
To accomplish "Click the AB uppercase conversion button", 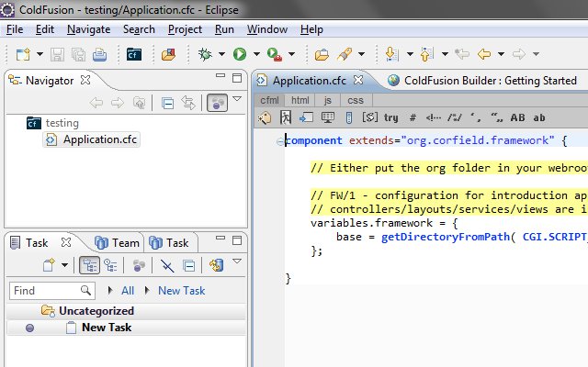I will point(517,117).
